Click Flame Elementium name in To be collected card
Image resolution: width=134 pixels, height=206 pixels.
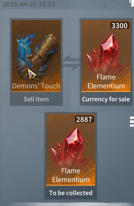pos(71,175)
